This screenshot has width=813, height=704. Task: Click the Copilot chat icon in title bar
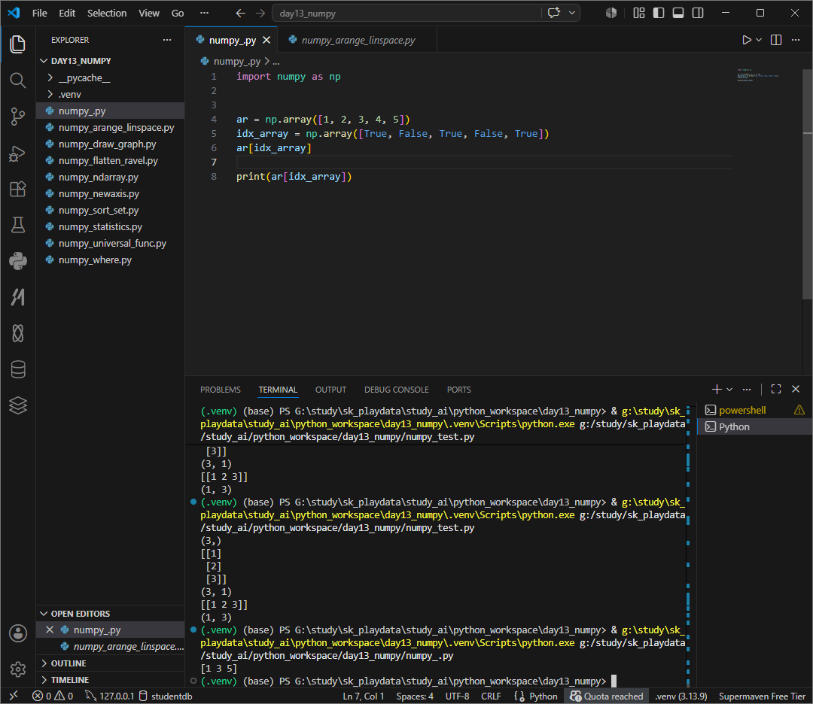coord(554,13)
